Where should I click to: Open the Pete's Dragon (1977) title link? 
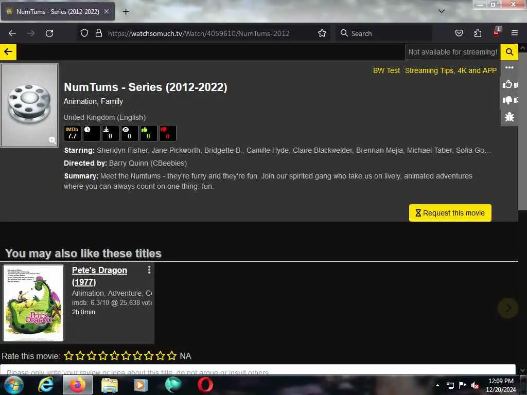[x=99, y=276]
